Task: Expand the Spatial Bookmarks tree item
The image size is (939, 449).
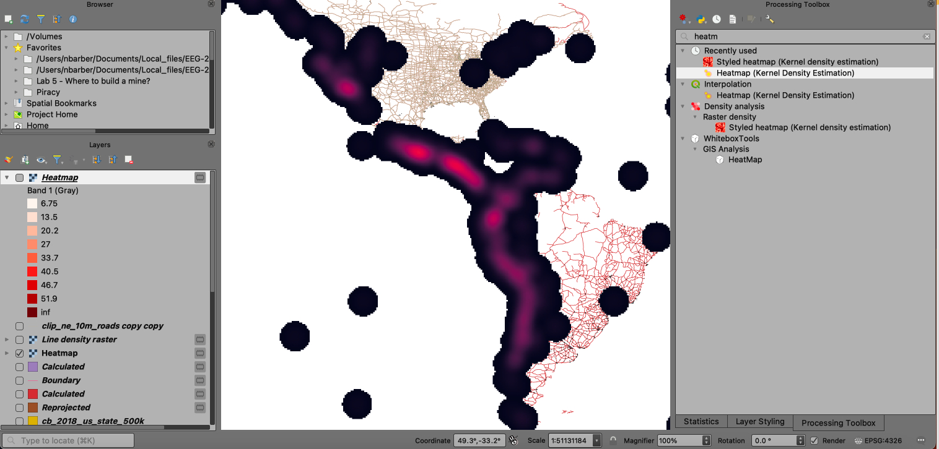Action: tap(7, 103)
